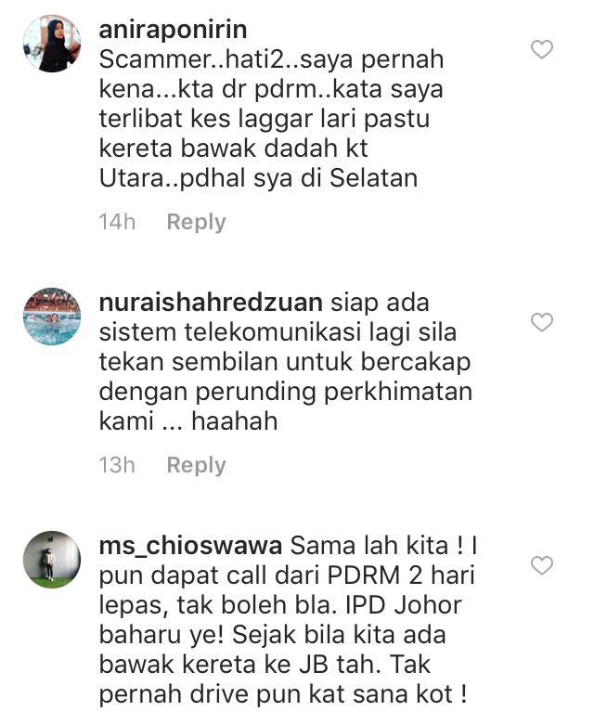Tap the 14h timestamp
The width and height of the screenshot is (594, 711).
tap(118, 222)
